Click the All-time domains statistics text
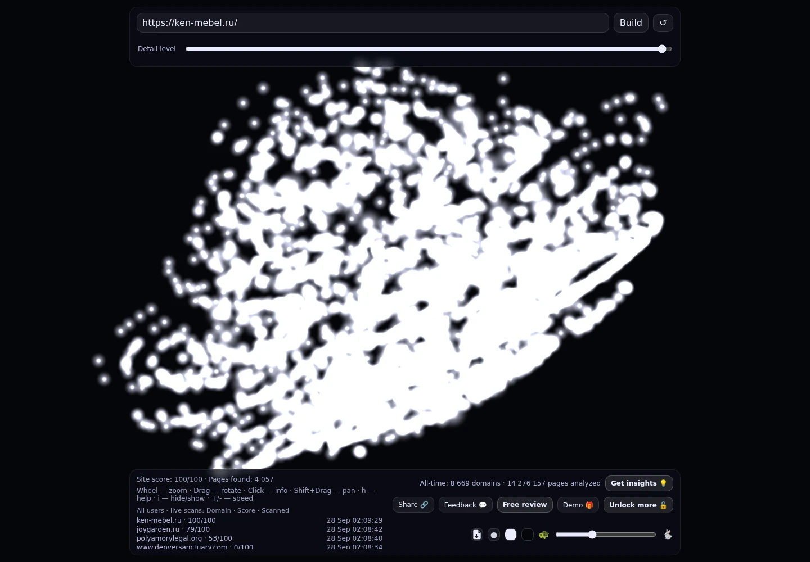Viewport: 810px width, 562px height. (x=510, y=483)
